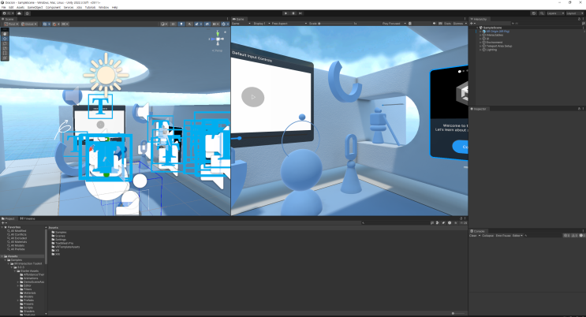Toggle 2D mode in Scene view

[x=173, y=24]
